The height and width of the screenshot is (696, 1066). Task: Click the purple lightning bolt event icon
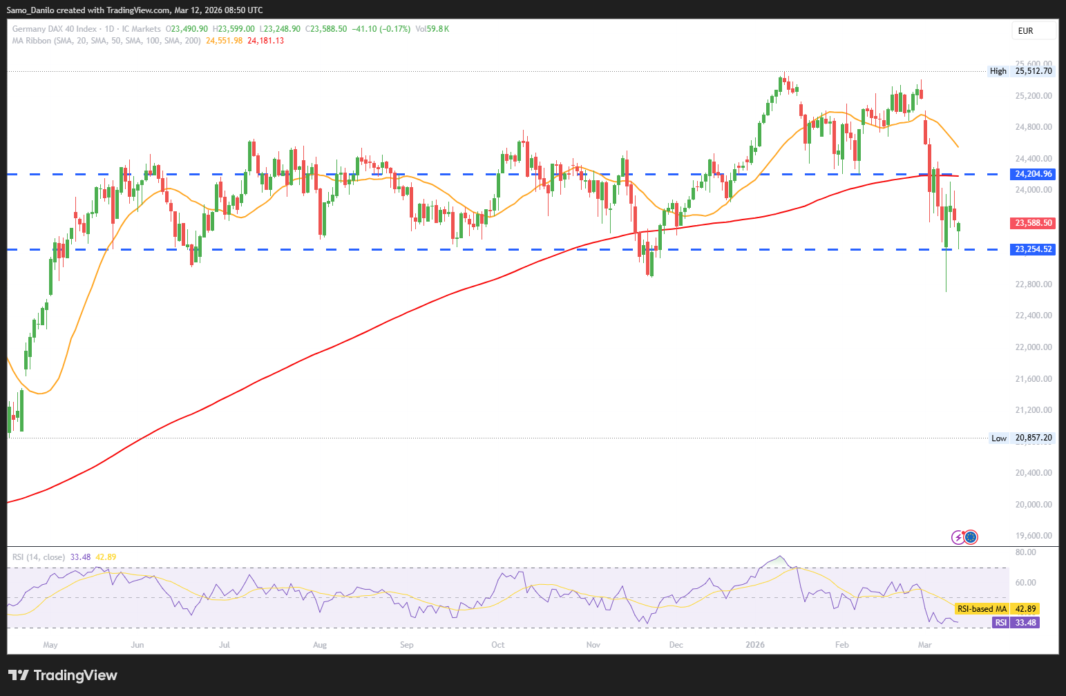coord(958,536)
